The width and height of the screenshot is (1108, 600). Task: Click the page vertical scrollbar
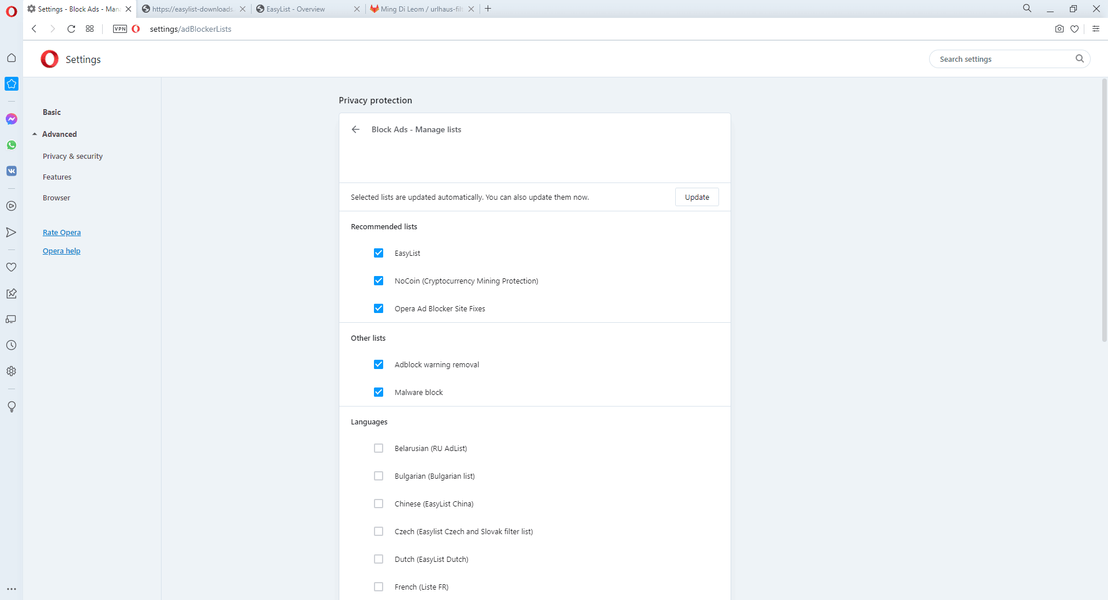[x=1105, y=211]
